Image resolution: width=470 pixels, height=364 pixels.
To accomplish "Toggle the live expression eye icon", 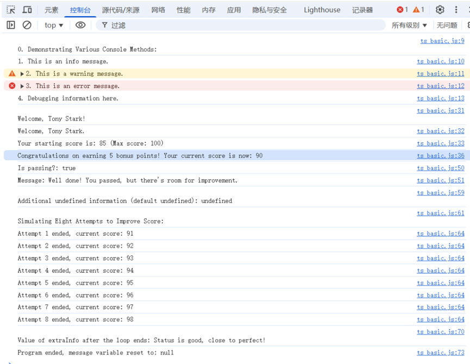I will point(80,25).
